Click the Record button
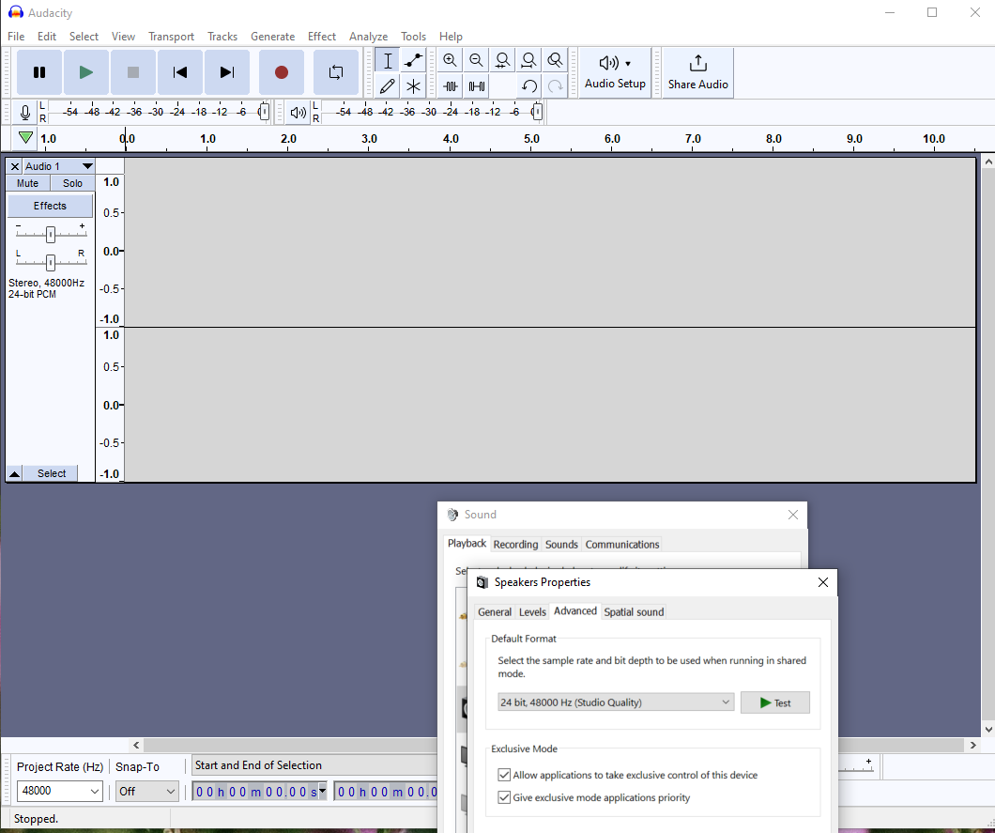This screenshot has width=995, height=833. point(281,72)
